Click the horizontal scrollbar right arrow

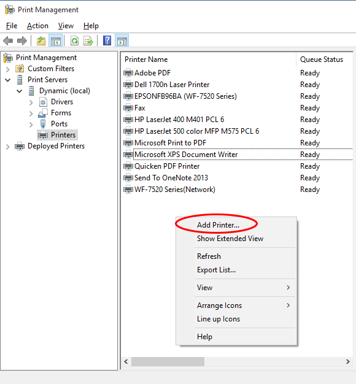(x=347, y=361)
